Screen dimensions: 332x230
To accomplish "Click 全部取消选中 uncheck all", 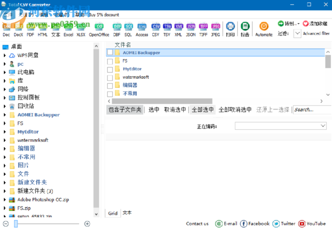I will tap(235, 110).
